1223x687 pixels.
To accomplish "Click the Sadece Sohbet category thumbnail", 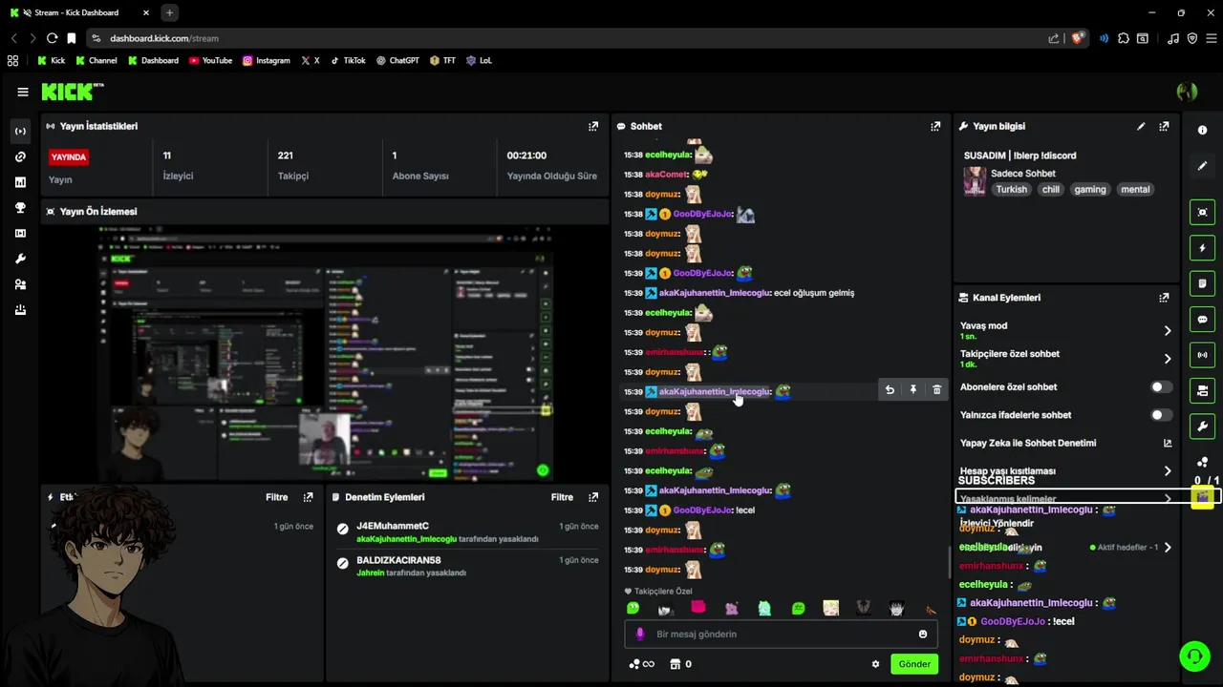I will [x=975, y=180].
